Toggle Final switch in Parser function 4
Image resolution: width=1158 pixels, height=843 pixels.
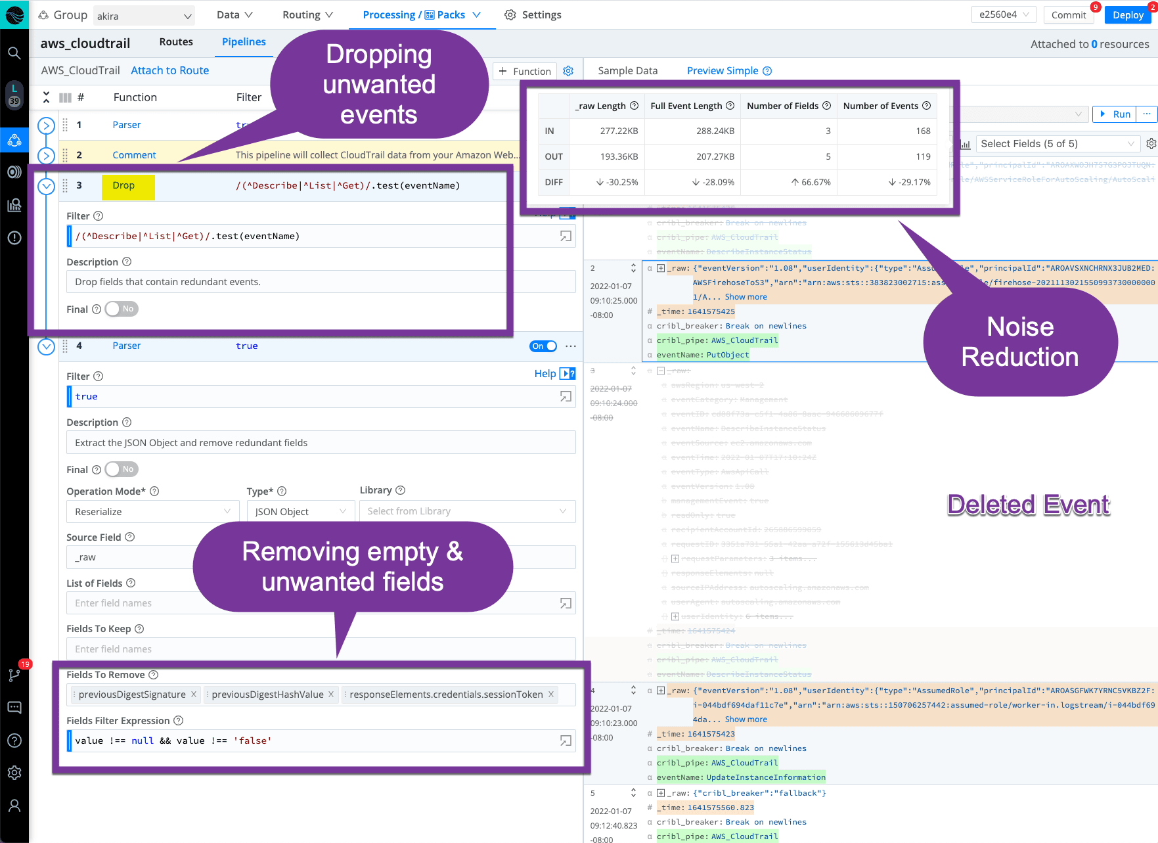coord(122,469)
